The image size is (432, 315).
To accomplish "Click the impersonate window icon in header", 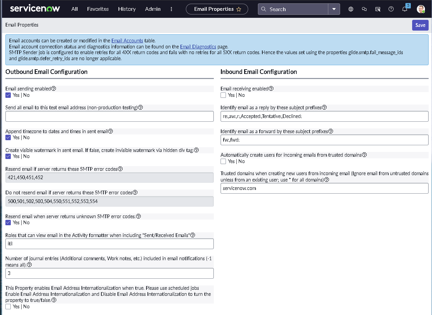I will 377,9.
